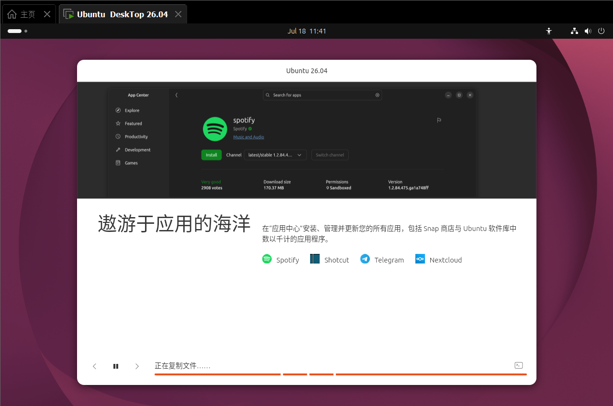Go to the previous slideshow slide

(94, 366)
